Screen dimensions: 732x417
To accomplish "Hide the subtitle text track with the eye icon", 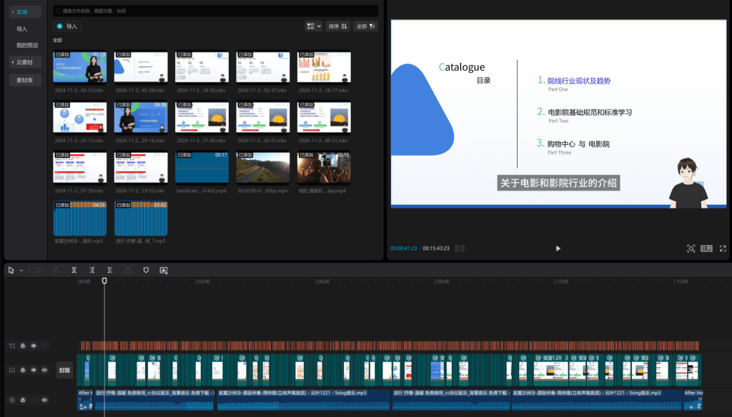I will [34, 346].
